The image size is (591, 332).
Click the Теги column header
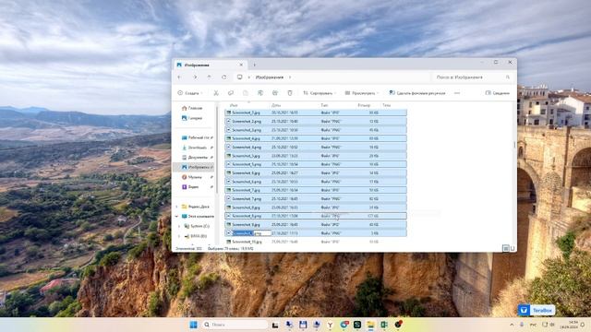(386, 105)
